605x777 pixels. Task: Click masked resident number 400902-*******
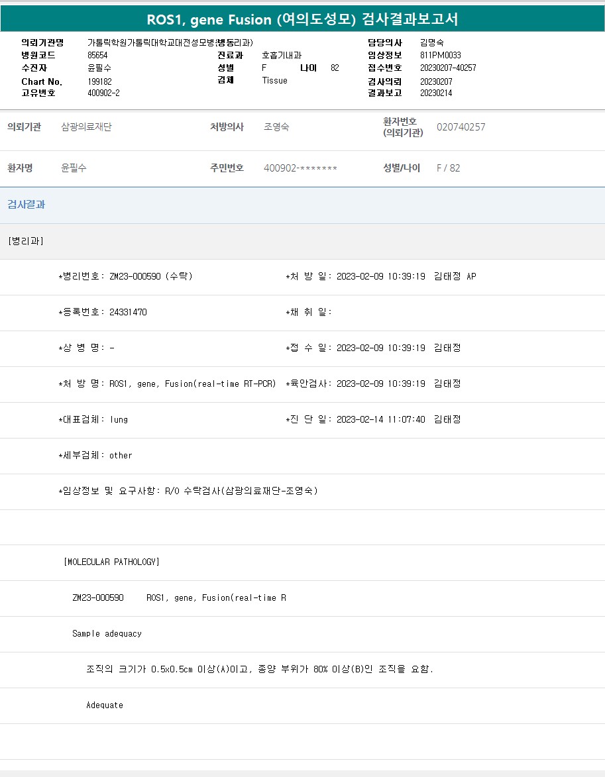pos(300,168)
